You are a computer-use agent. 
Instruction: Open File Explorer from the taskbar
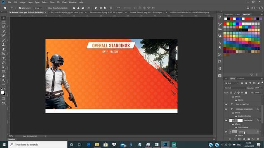point(97,144)
